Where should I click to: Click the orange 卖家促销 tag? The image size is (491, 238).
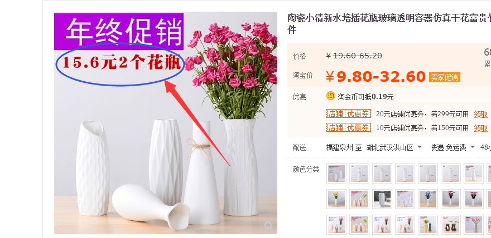pos(444,77)
